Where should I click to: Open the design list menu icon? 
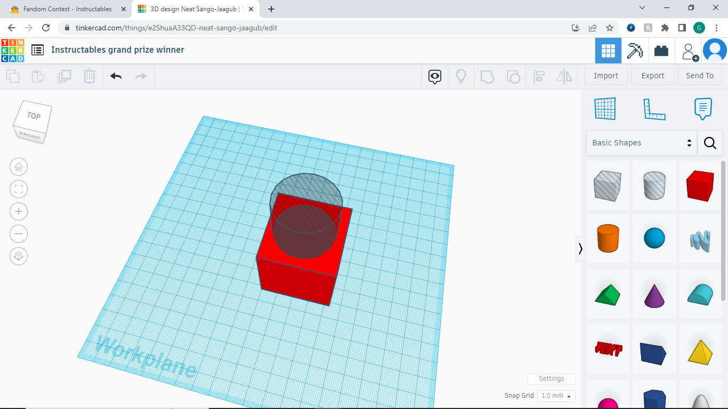[x=37, y=50]
